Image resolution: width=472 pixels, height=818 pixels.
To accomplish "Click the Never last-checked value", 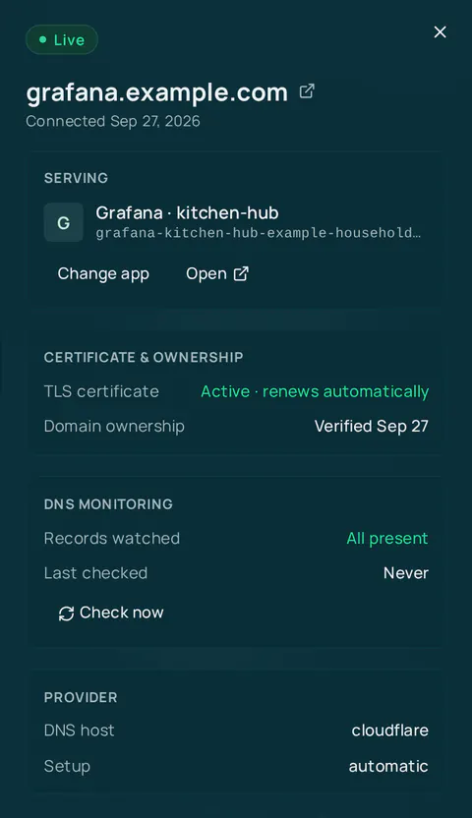I will pyautogui.click(x=406, y=573).
